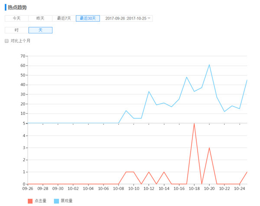260x206 pixels.
Task: Click the end date 2017-10-25 field
Action: [136, 18]
